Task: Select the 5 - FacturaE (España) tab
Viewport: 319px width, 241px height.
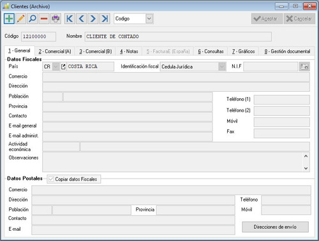Action: pyautogui.click(x=168, y=51)
